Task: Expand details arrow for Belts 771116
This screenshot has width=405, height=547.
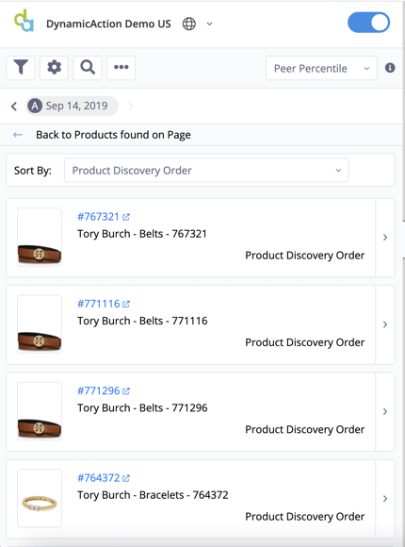Action: (385, 324)
